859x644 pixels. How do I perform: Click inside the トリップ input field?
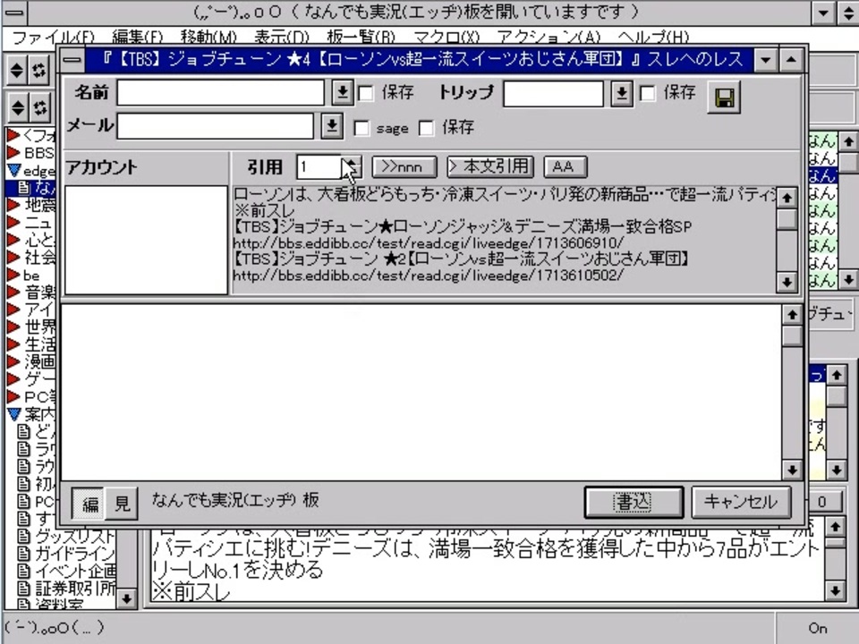click(x=553, y=94)
